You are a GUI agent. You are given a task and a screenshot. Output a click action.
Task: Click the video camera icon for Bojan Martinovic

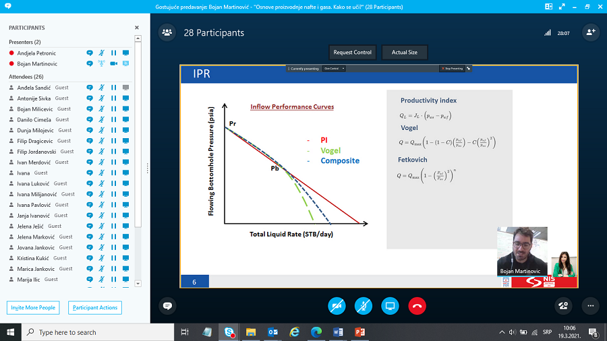click(x=113, y=63)
